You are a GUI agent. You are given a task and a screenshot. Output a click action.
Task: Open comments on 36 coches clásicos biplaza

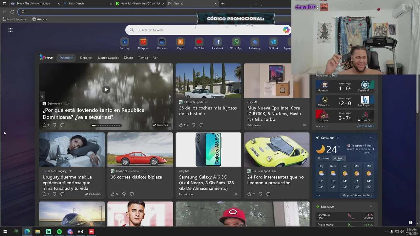pyautogui.click(x=132, y=194)
